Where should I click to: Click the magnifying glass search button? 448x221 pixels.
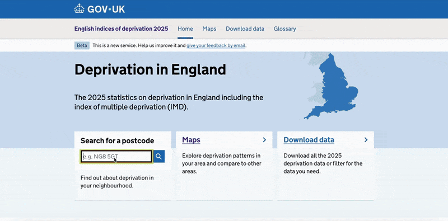(x=159, y=157)
